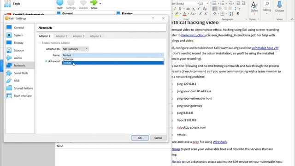Choose Pentest in the Name list
This screenshot has height=166, width=295.
tap(112, 63)
